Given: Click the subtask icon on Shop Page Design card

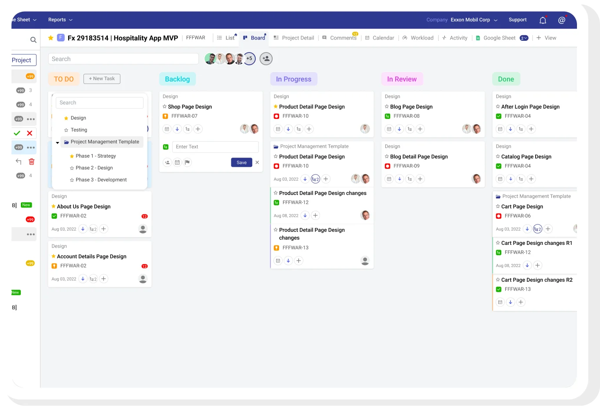Looking at the screenshot, I should (x=187, y=129).
